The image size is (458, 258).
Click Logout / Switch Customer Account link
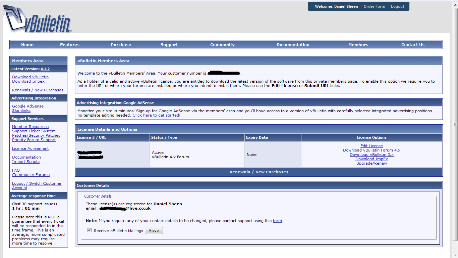(x=37, y=185)
